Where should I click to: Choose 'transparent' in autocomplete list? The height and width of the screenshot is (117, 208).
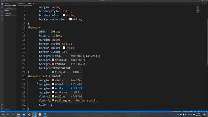click(x=67, y=68)
